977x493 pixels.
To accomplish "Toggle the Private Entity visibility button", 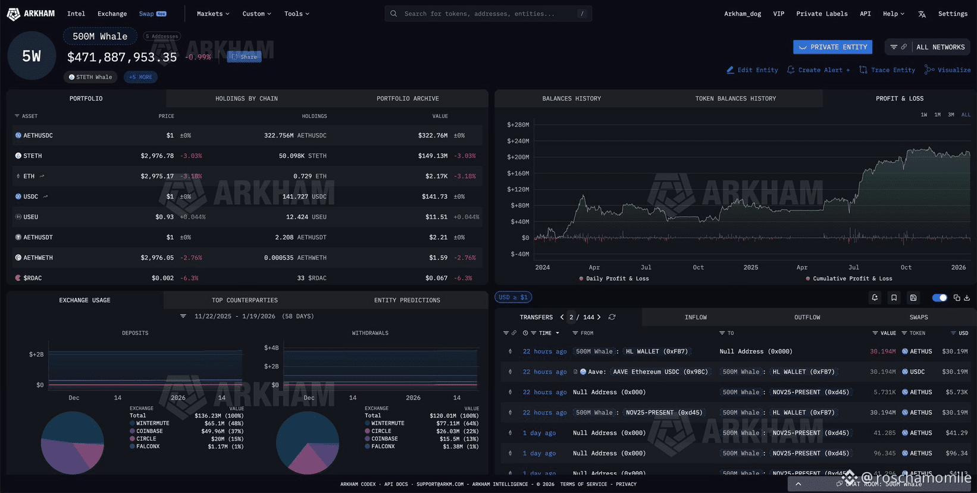I will point(833,47).
